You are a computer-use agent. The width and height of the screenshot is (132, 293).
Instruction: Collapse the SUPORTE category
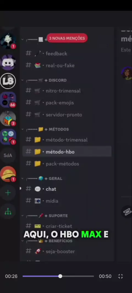coord(45,216)
